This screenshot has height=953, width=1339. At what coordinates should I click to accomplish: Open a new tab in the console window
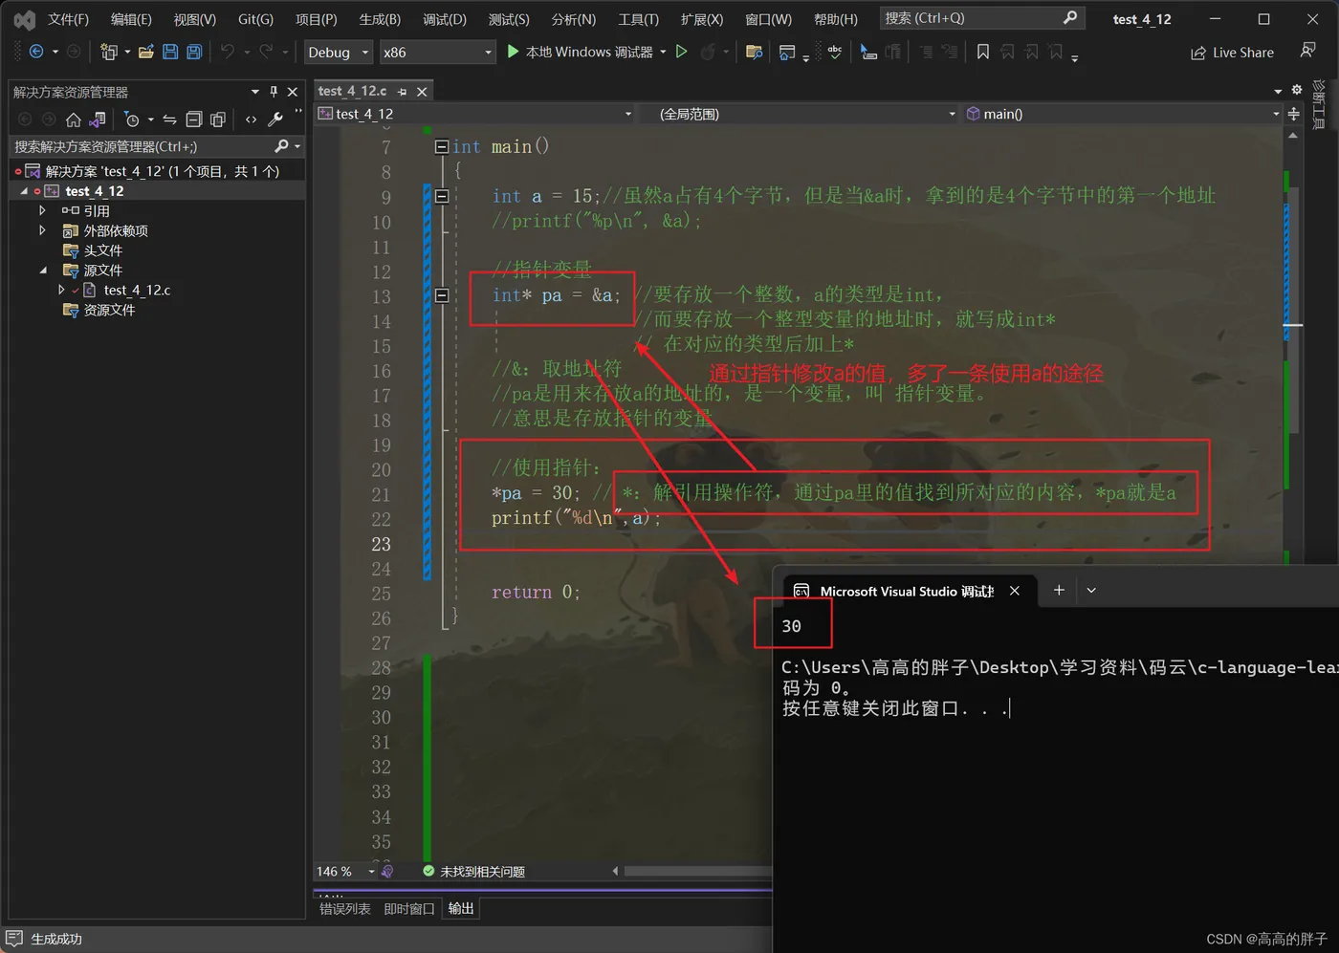point(1059,591)
